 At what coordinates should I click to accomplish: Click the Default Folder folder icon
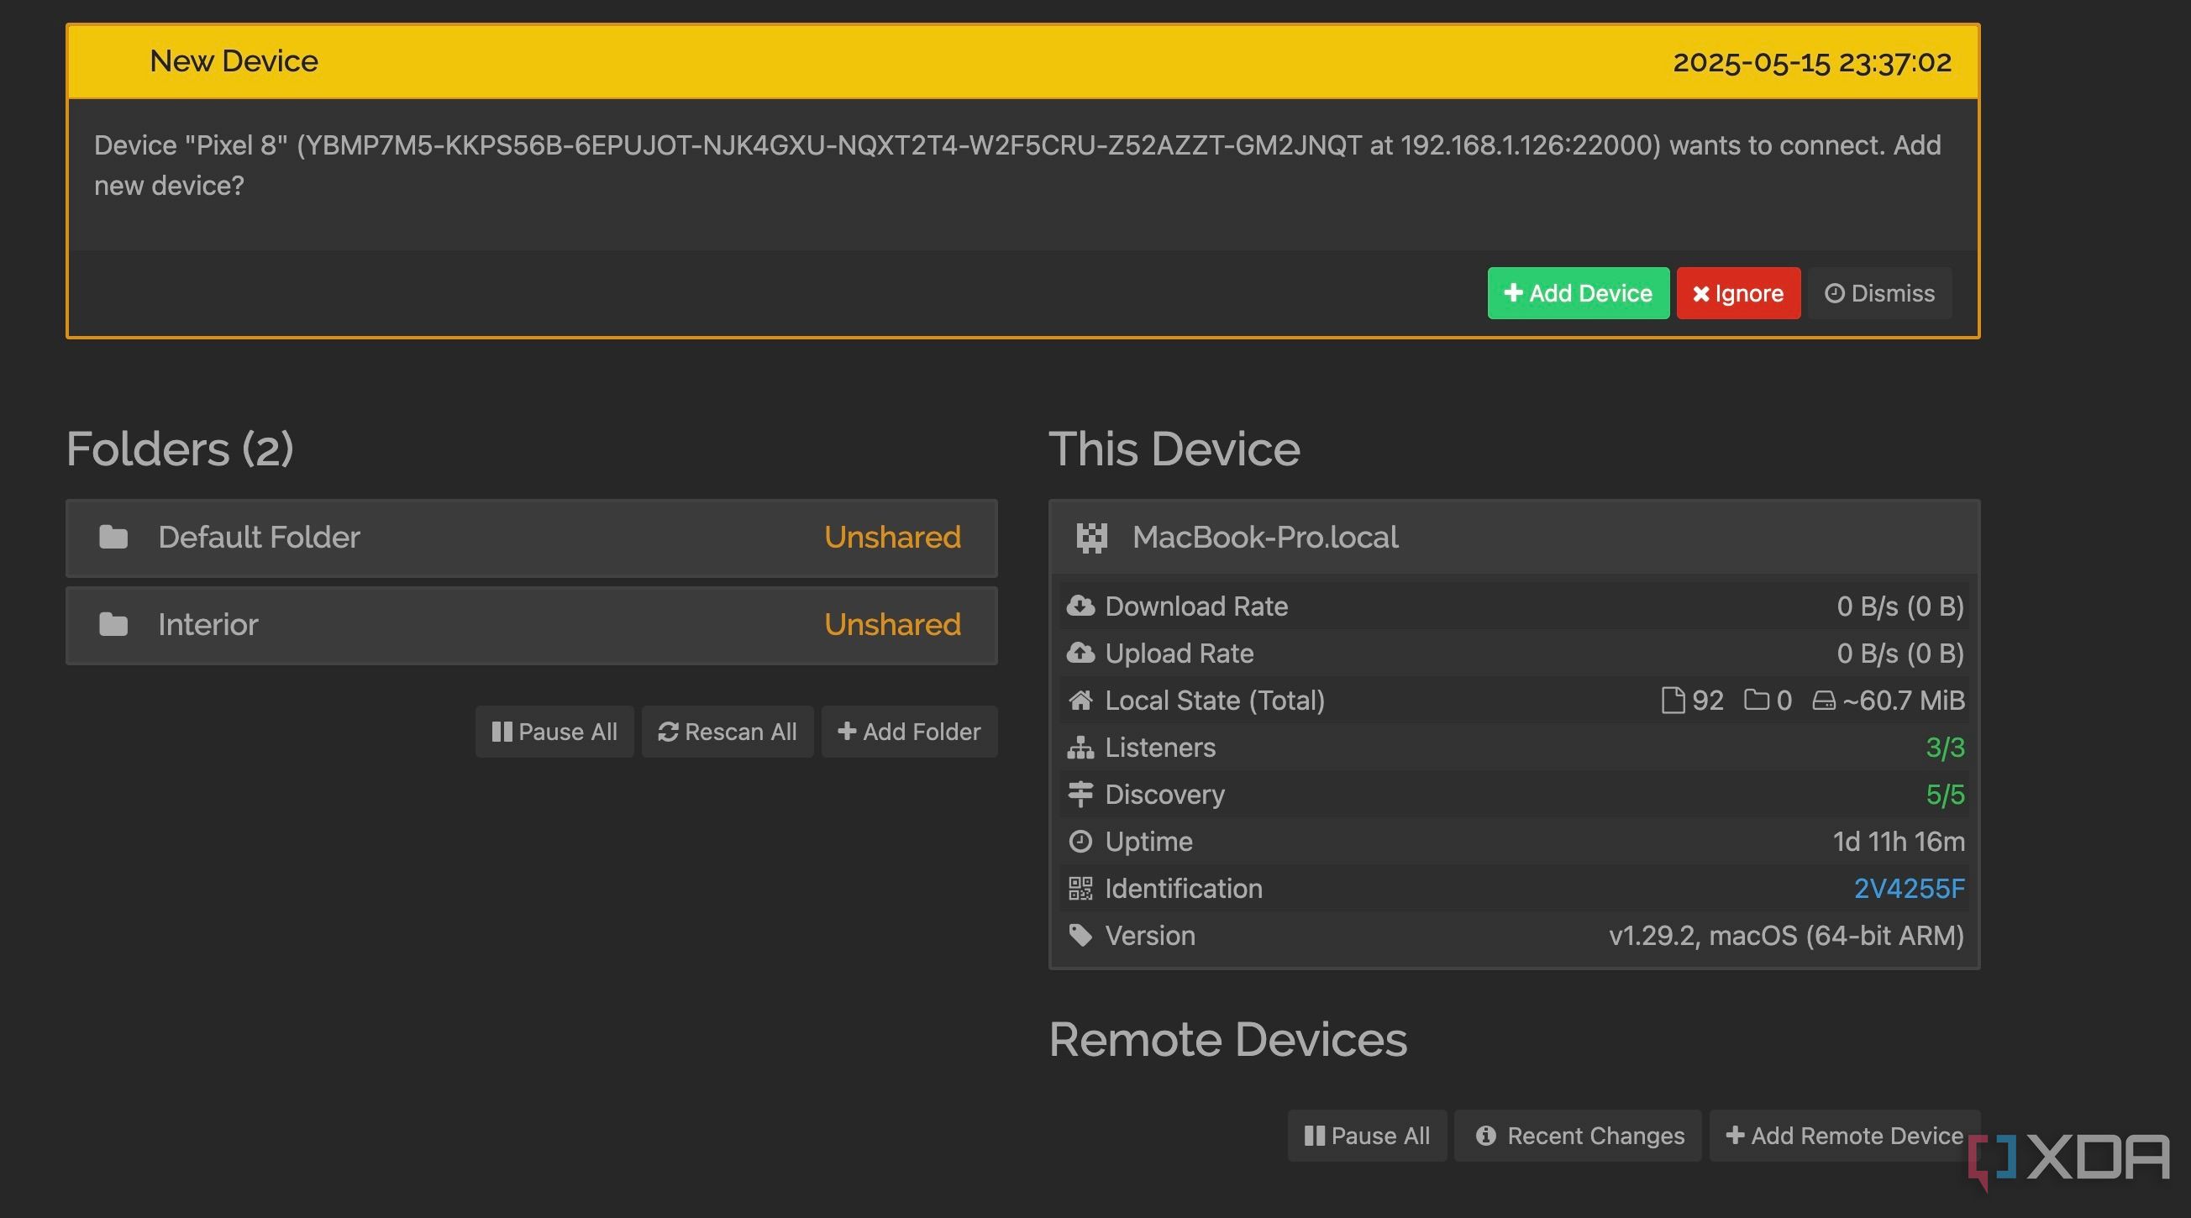[x=113, y=538]
